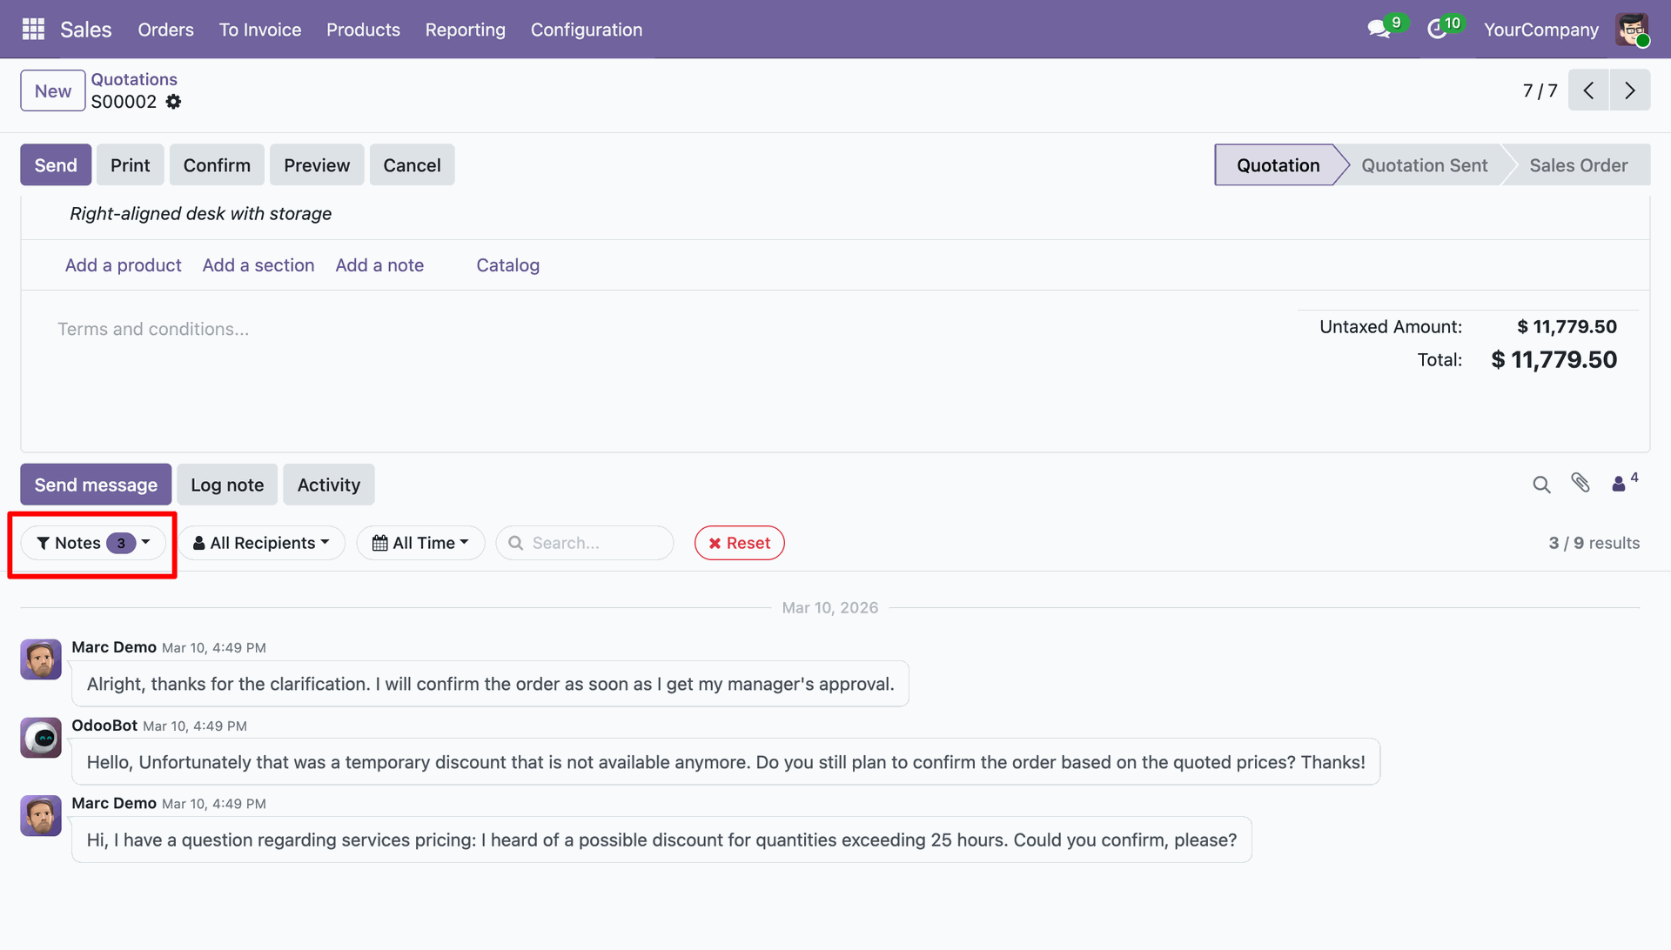This screenshot has height=950, width=1671.
Task: Click the gear icon next to S00002
Action: click(174, 102)
